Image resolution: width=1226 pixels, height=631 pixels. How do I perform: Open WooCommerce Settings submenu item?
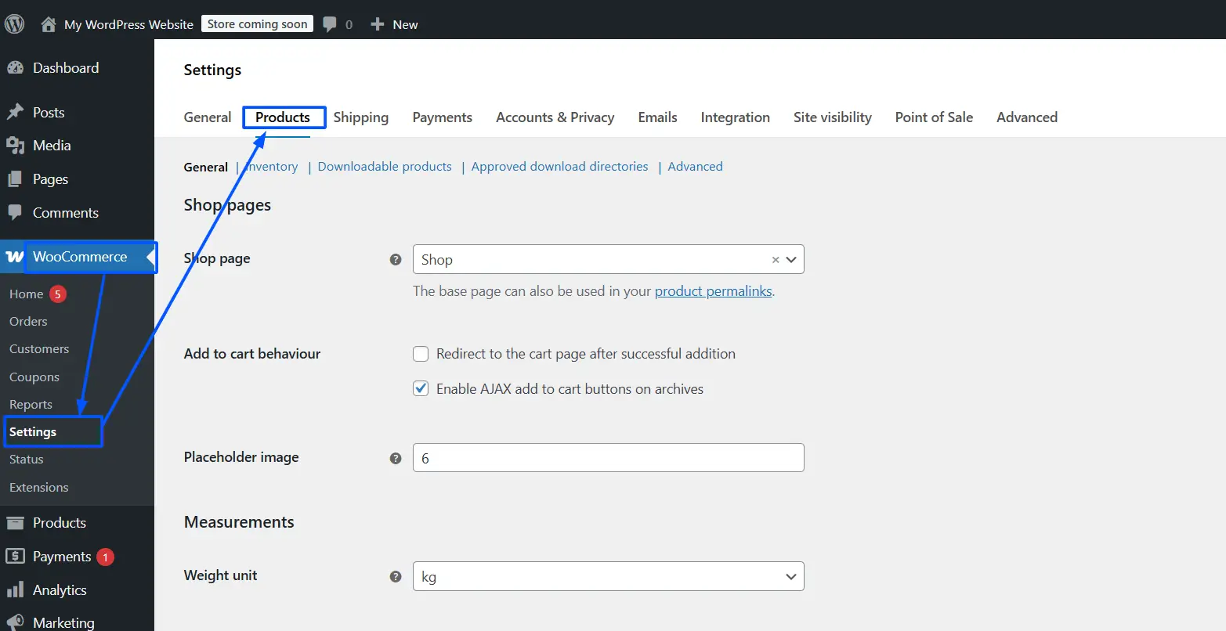[x=33, y=432]
